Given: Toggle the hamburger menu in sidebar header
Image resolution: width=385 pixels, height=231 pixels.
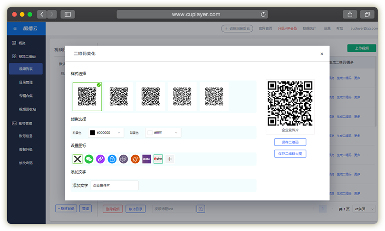Looking at the screenshot, I should (x=15, y=28).
